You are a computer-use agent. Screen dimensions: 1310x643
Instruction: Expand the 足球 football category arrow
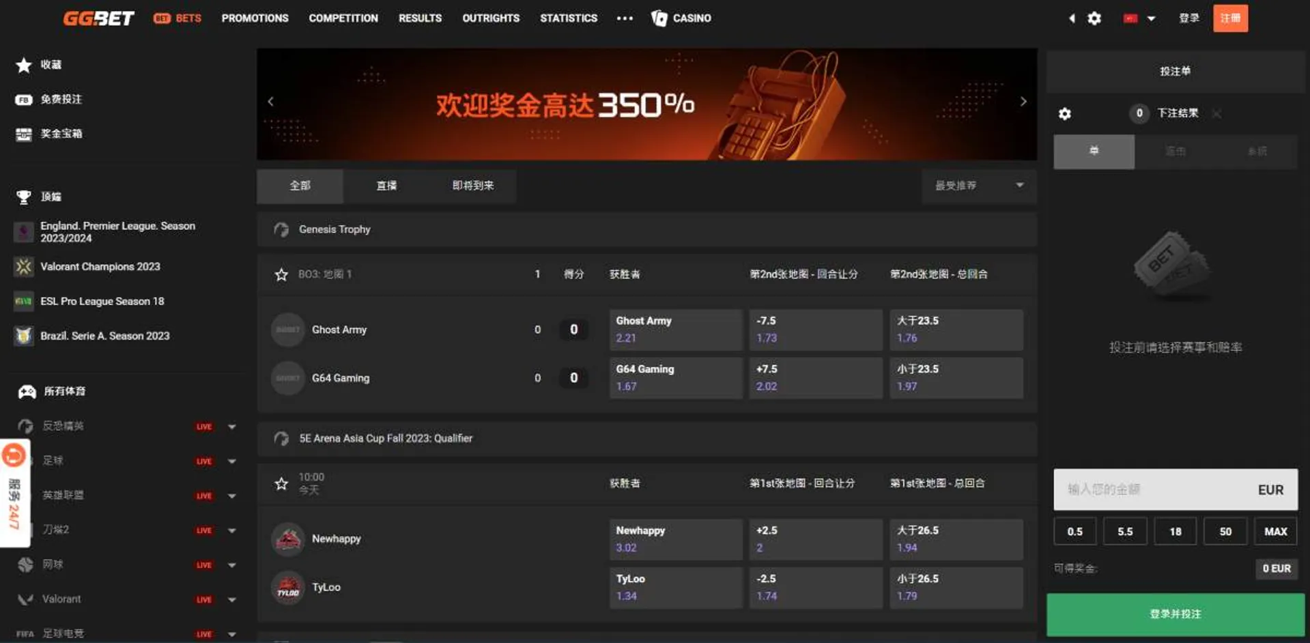point(232,461)
